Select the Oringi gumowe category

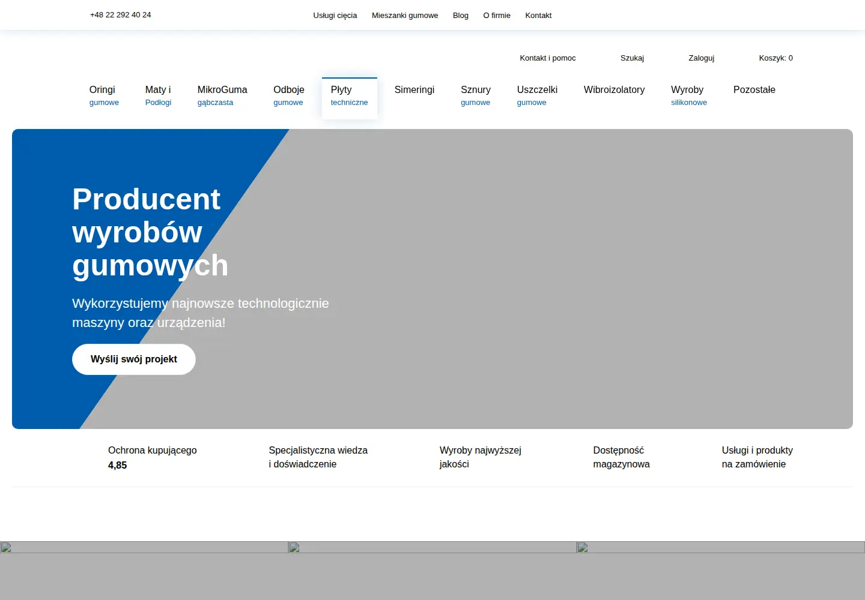point(104,95)
